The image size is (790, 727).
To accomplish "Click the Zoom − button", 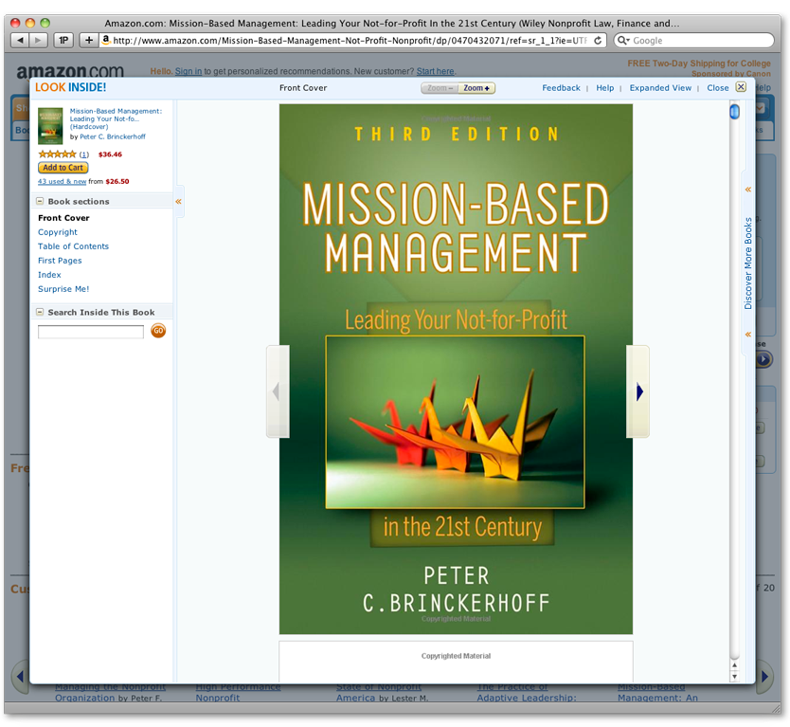I will [440, 88].
